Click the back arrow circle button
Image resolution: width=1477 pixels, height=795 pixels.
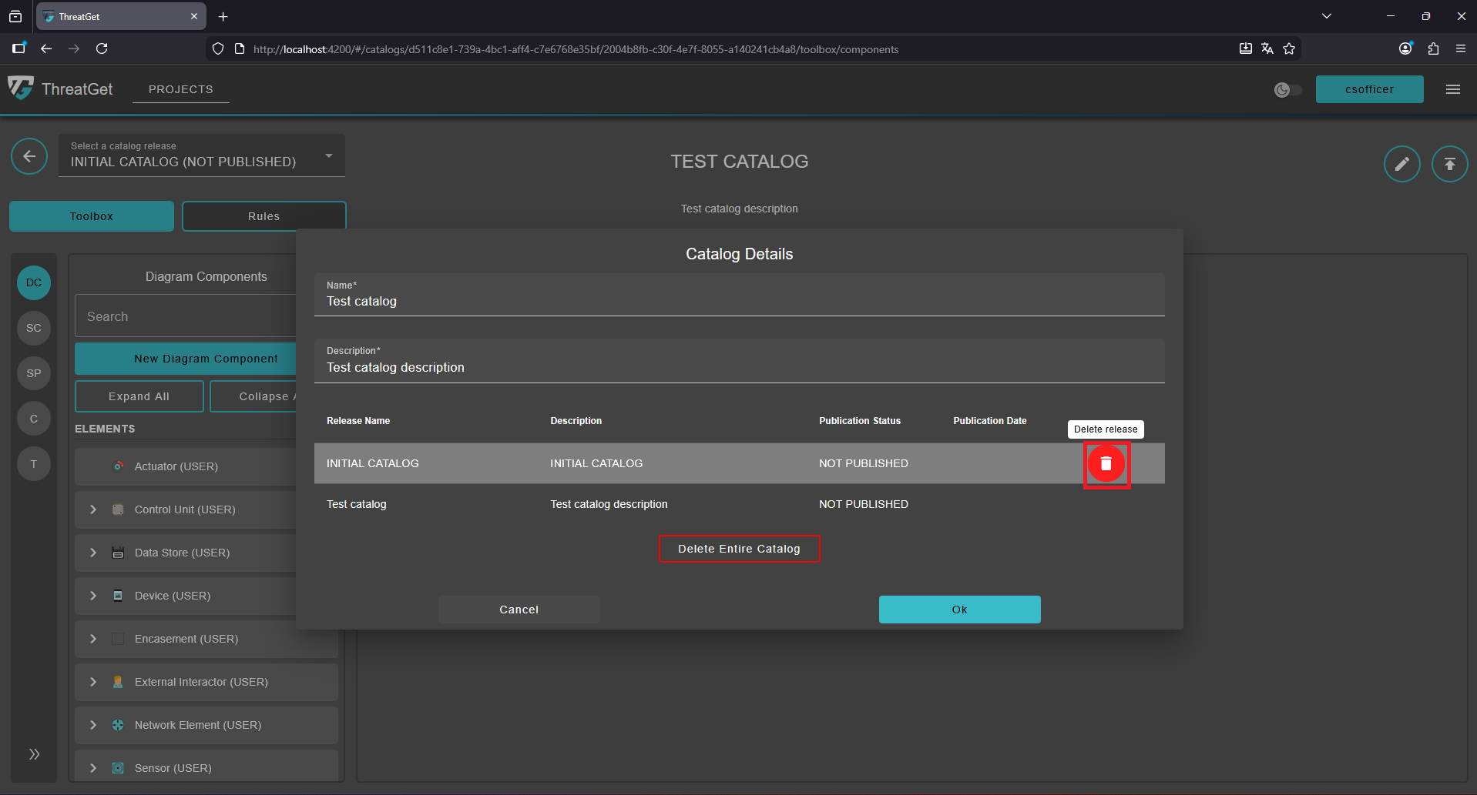pos(29,157)
